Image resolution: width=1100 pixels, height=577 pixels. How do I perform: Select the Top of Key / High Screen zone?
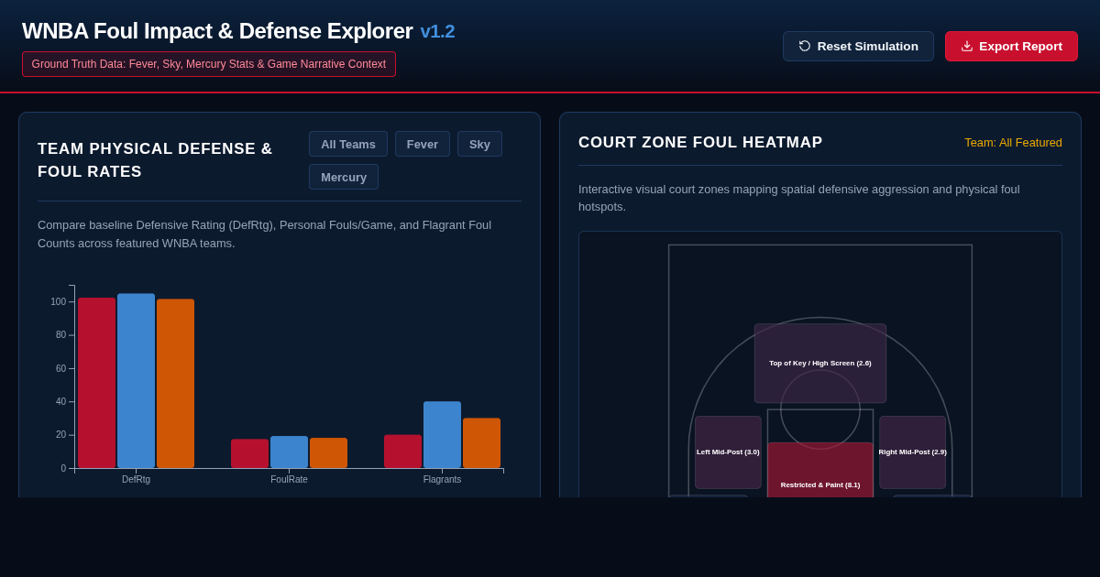(820, 364)
